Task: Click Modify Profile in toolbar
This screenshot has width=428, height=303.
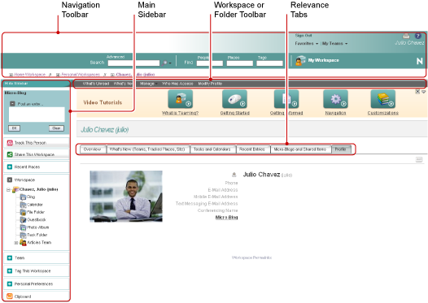Action: click(x=210, y=84)
